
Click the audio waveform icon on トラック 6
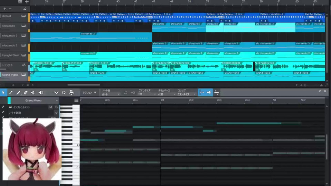pyautogui.click(x=23, y=65)
